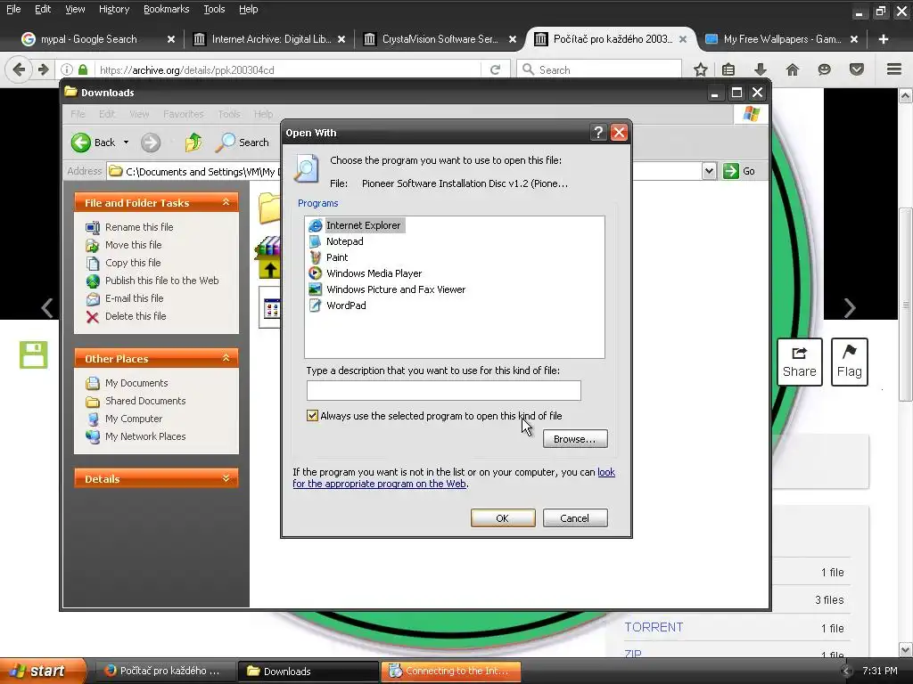Click the Forward arrow in Downloads window
The width and height of the screenshot is (913, 684).
[150, 142]
